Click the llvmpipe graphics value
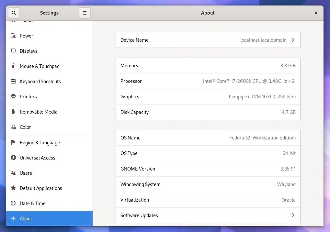Viewport: 330px width, 232px height. click(x=262, y=97)
